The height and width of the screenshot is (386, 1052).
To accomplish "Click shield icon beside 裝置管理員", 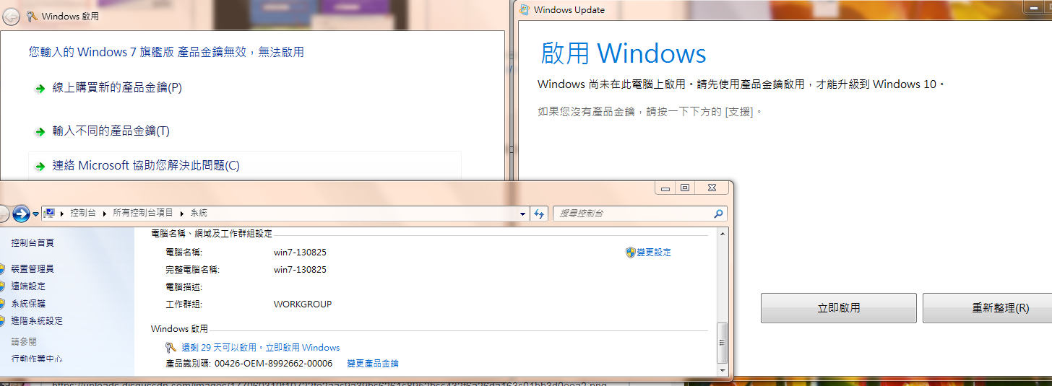I will click(2, 269).
